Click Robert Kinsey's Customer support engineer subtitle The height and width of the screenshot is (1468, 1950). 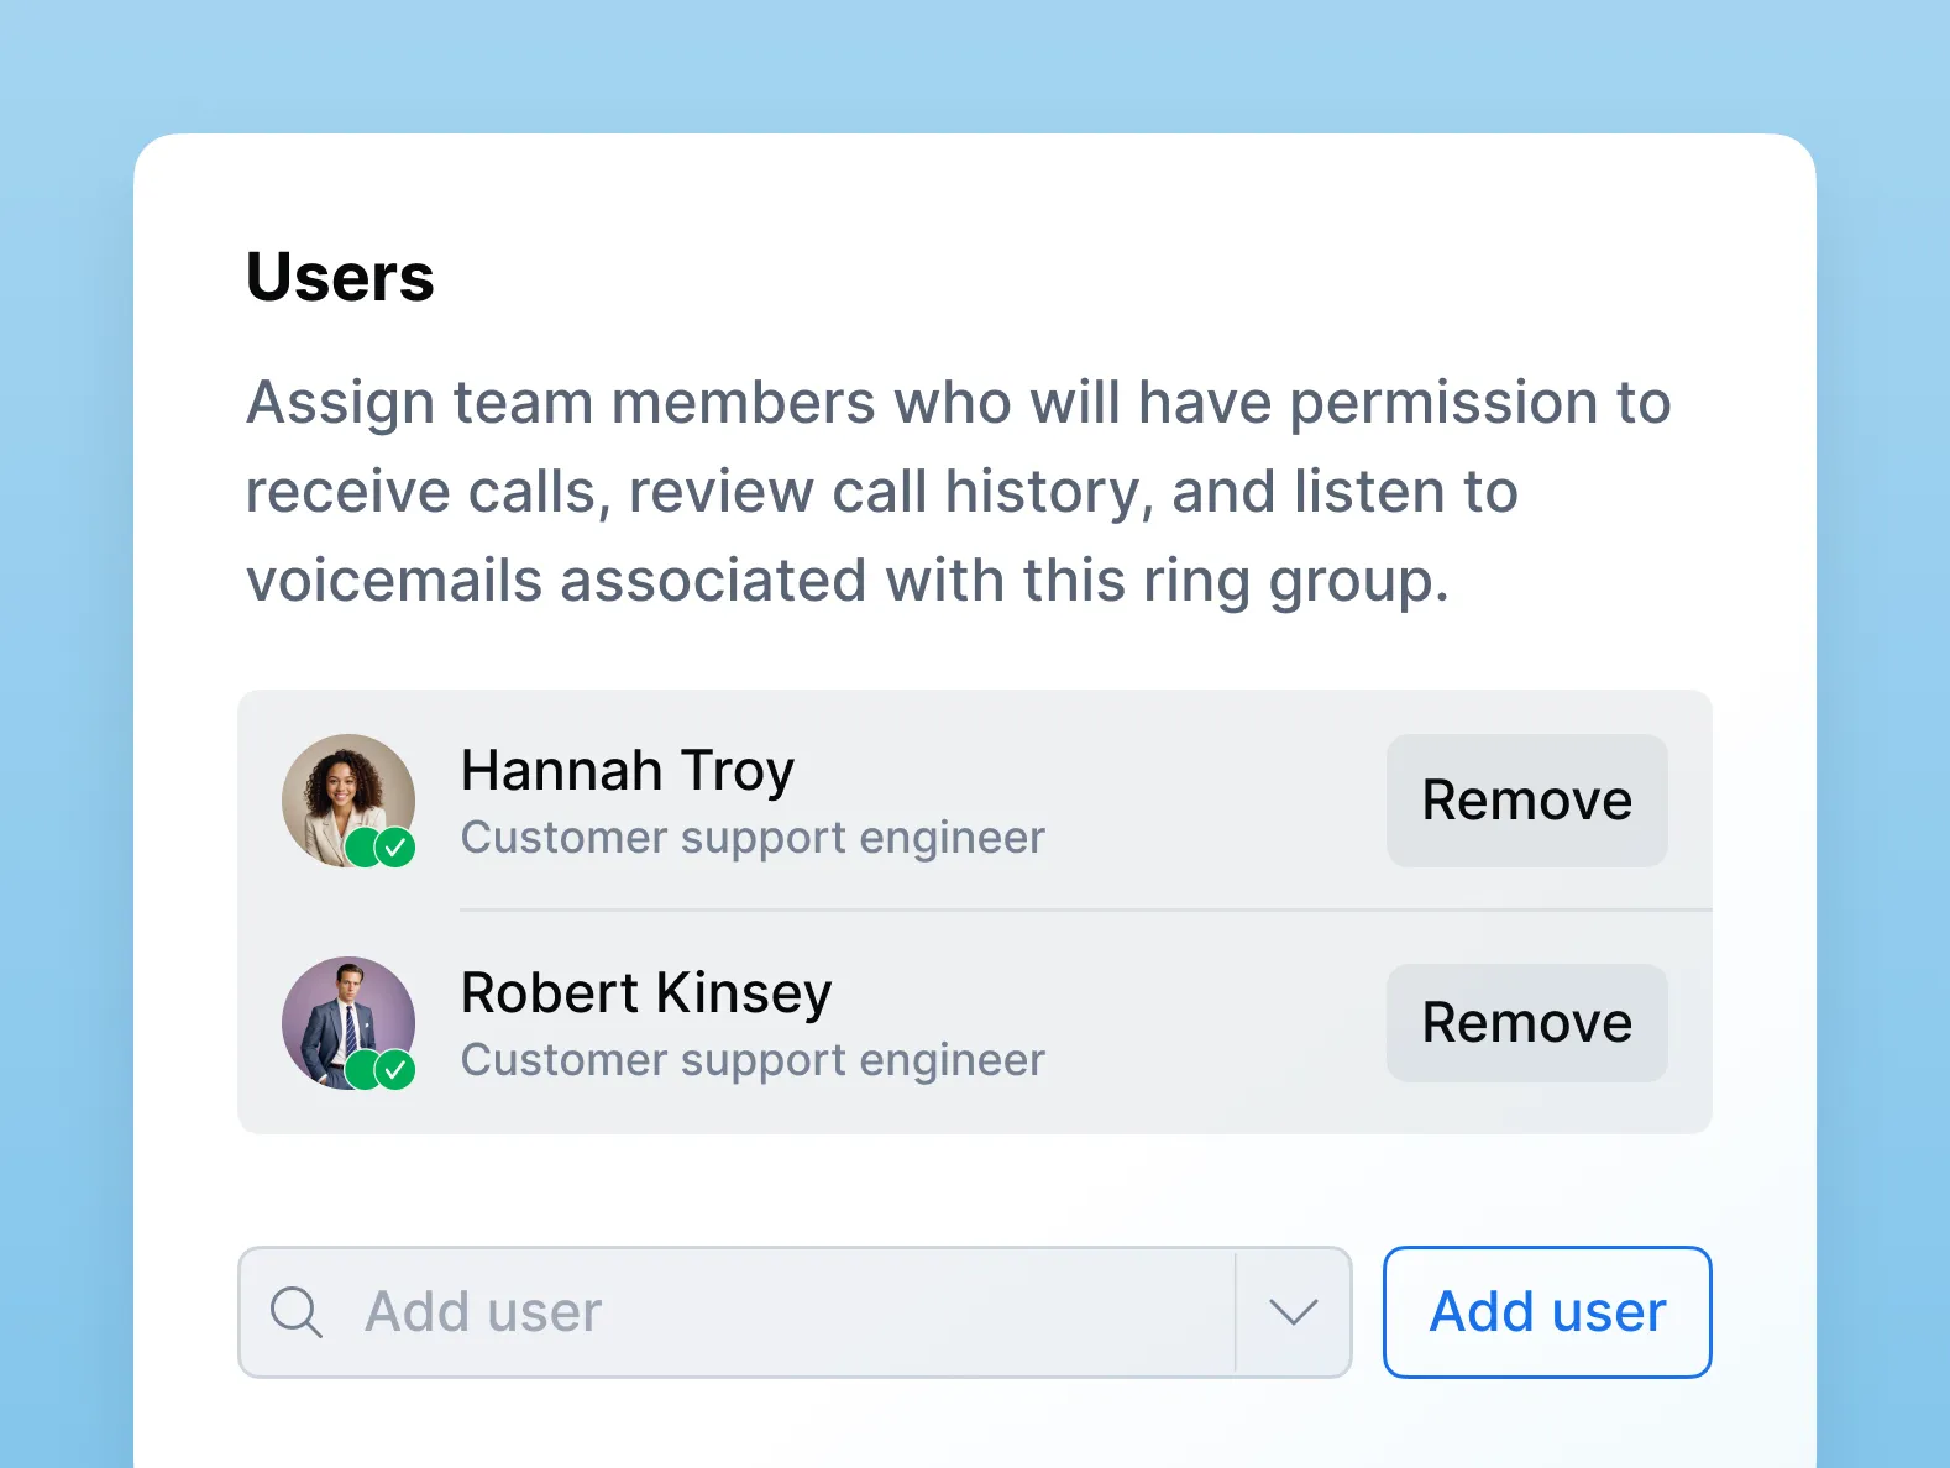752,1060
